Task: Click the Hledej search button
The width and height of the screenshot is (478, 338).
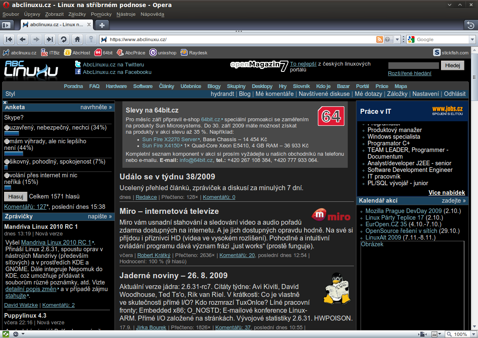Action: 452,65
